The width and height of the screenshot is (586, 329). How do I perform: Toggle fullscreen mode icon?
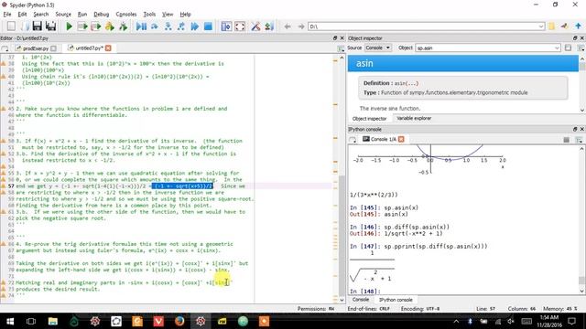[x=240, y=27]
